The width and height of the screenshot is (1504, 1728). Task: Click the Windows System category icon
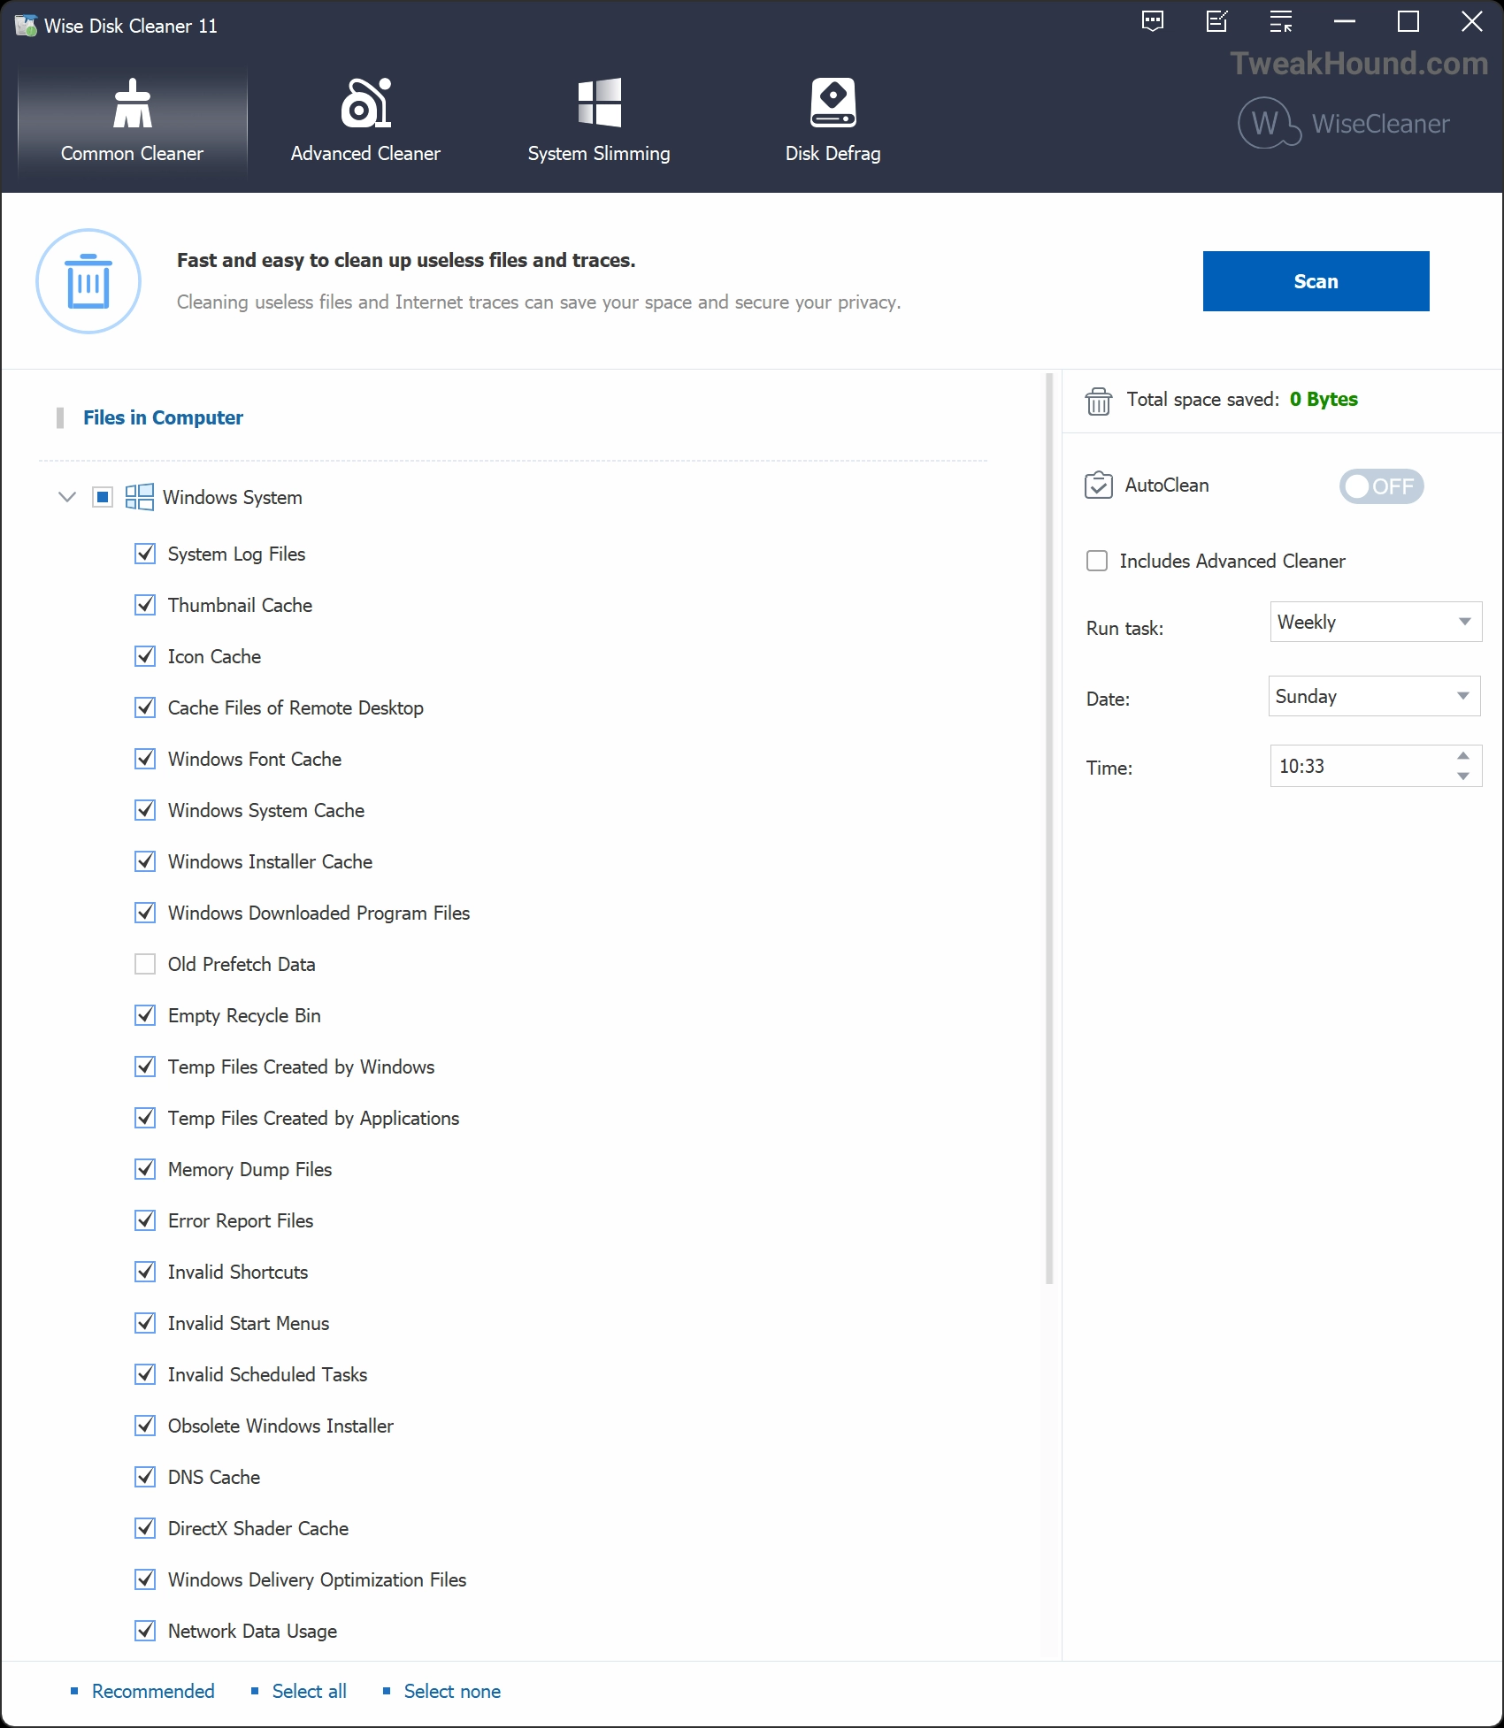pos(139,497)
